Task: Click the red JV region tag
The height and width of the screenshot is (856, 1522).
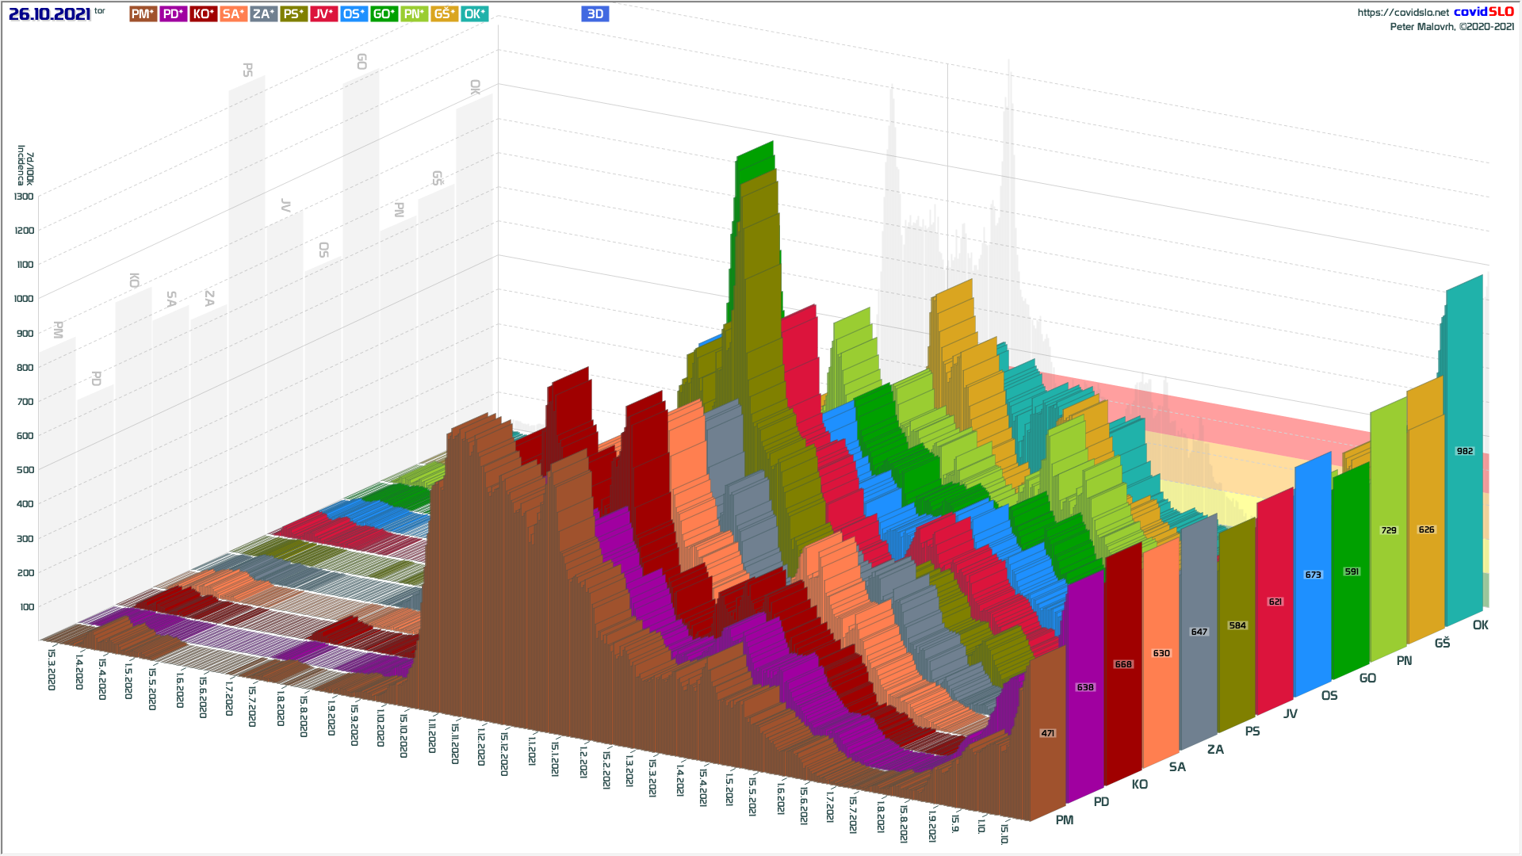Action: coord(323,13)
